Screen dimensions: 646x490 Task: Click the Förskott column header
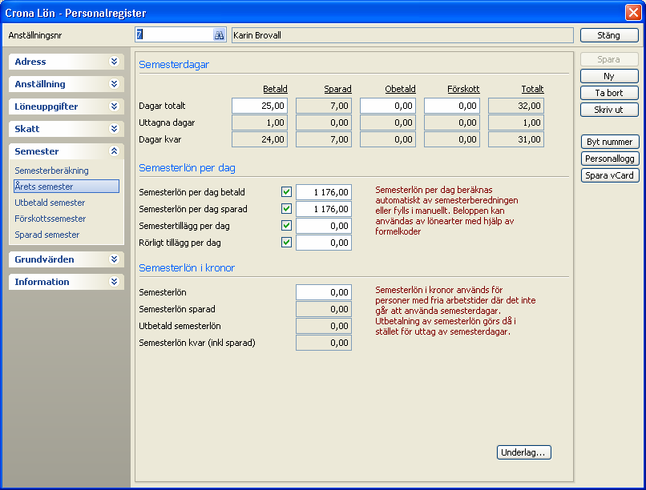click(463, 89)
